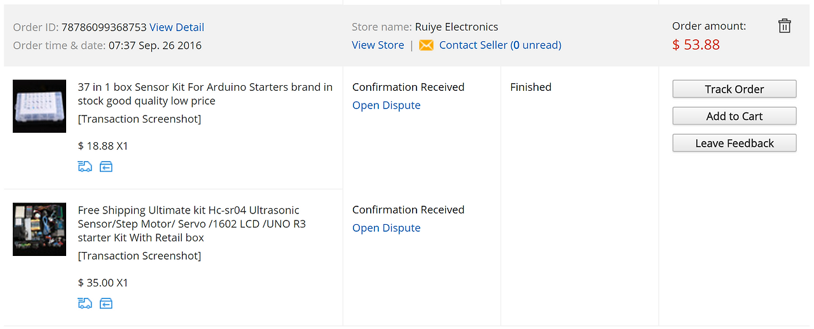Open Dispute for the Ultimate starter kit

(386, 228)
